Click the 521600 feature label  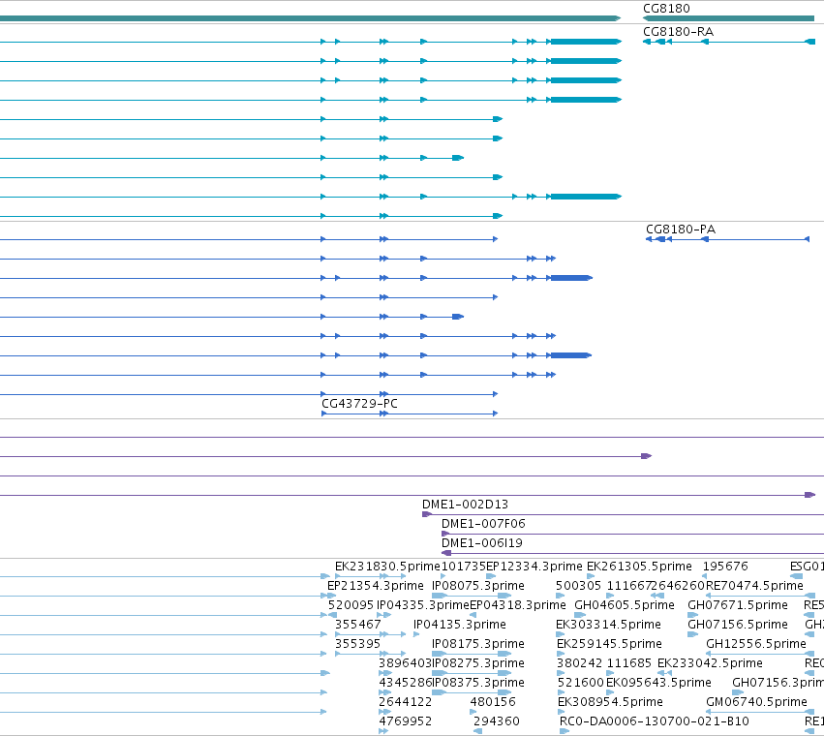(580, 684)
